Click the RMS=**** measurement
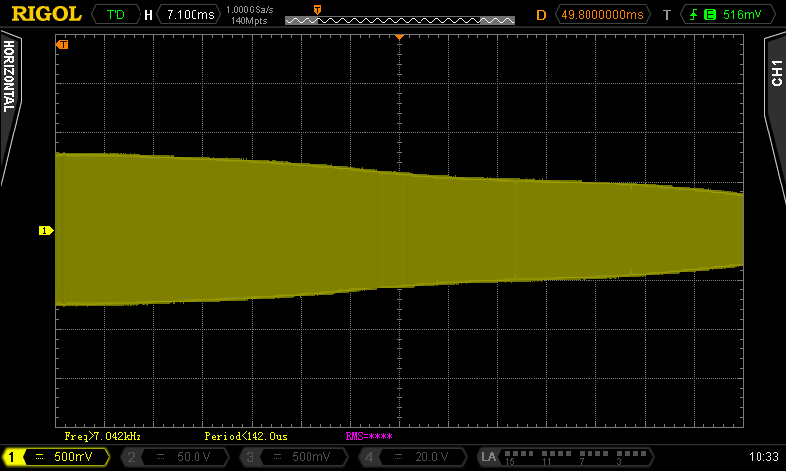The image size is (786, 471). pyautogui.click(x=369, y=436)
